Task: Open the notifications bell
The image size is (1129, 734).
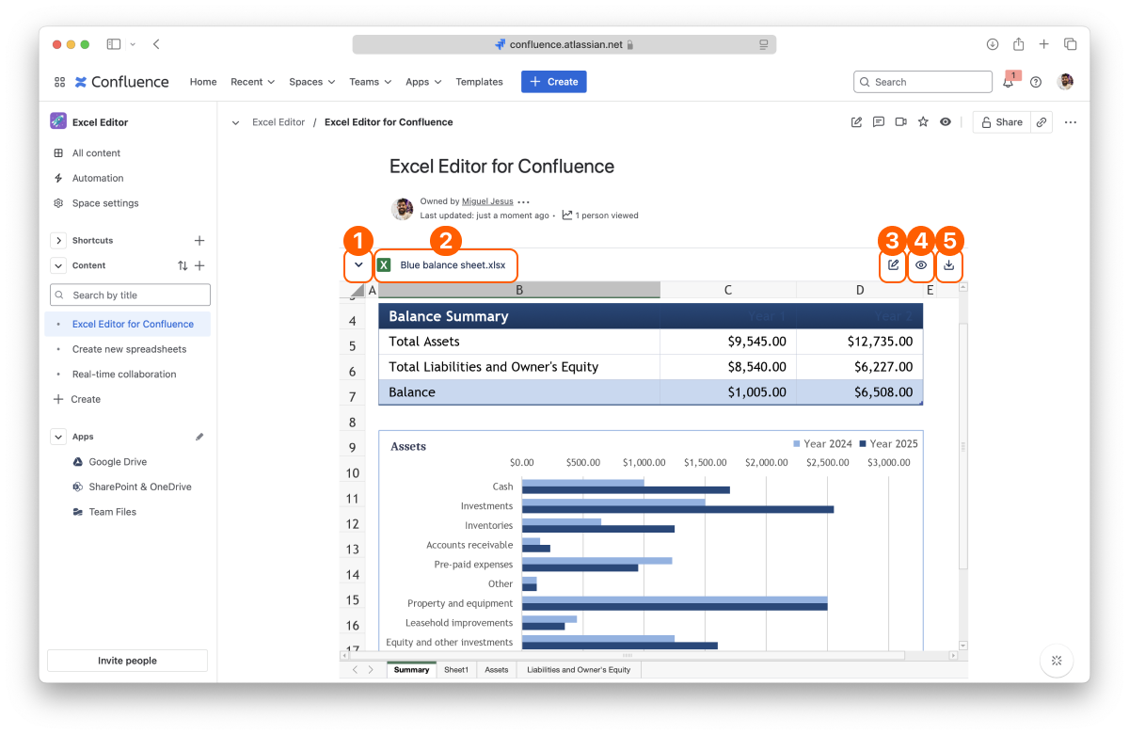Action: (1009, 82)
